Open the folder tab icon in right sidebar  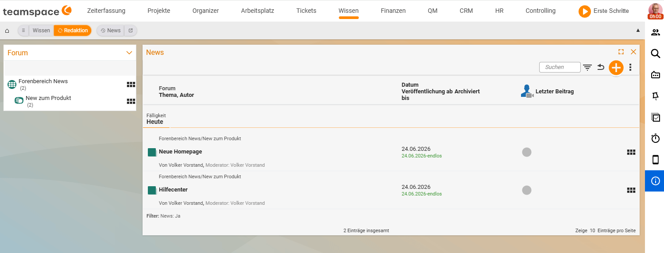pyautogui.click(x=656, y=75)
